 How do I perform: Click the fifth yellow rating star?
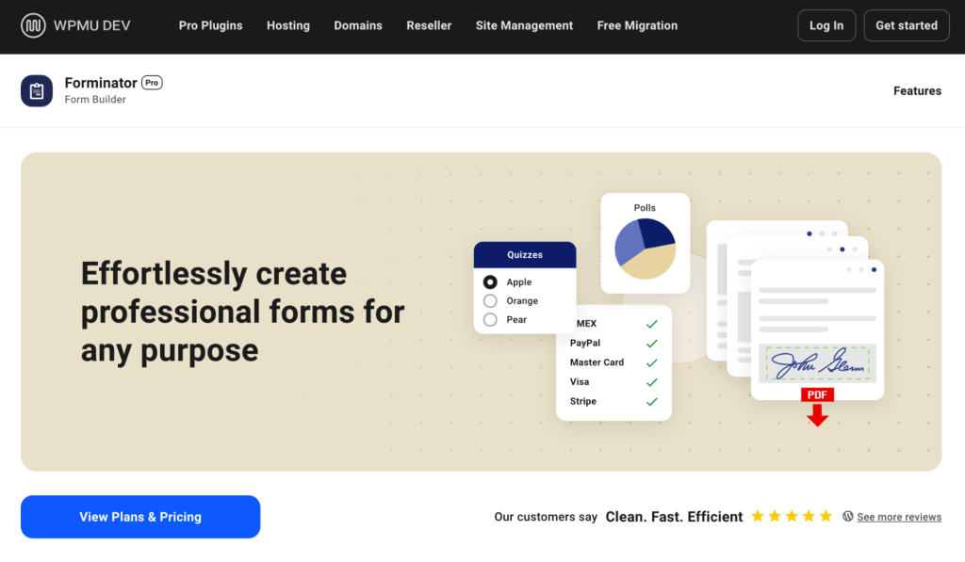click(826, 516)
